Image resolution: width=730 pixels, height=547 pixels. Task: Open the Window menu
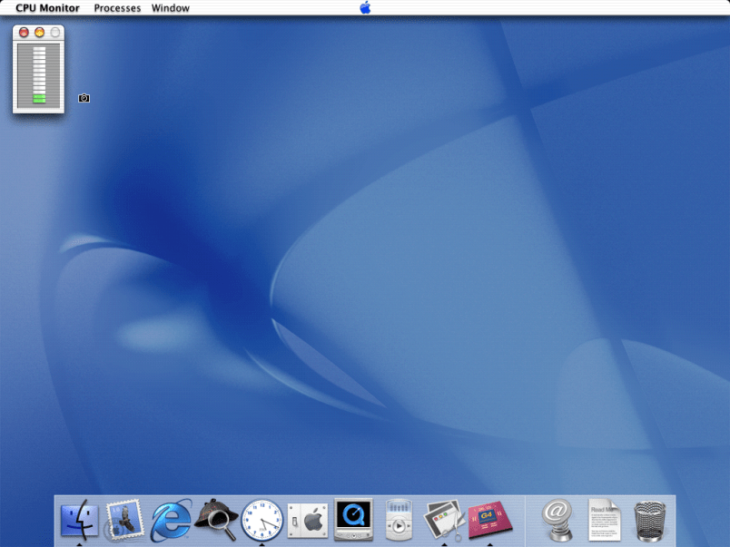click(171, 8)
